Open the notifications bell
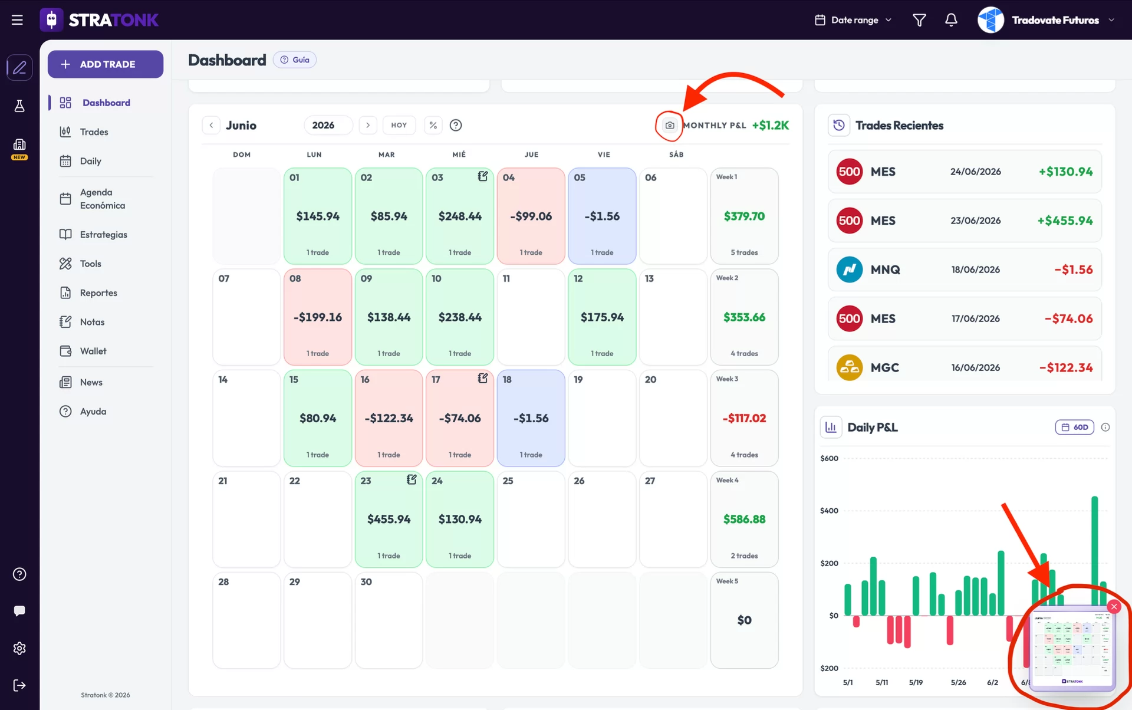Viewport: 1132px width, 710px height. tap(951, 20)
